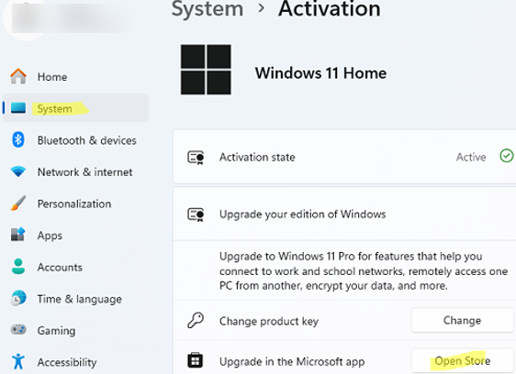Click the Active status text
The width and height of the screenshot is (516, 374).
(x=471, y=157)
